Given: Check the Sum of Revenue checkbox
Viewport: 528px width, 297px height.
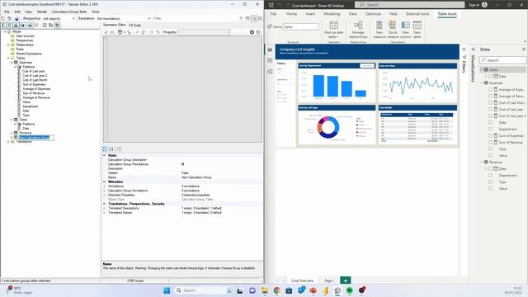Looking at the screenshot, I should pos(490,143).
